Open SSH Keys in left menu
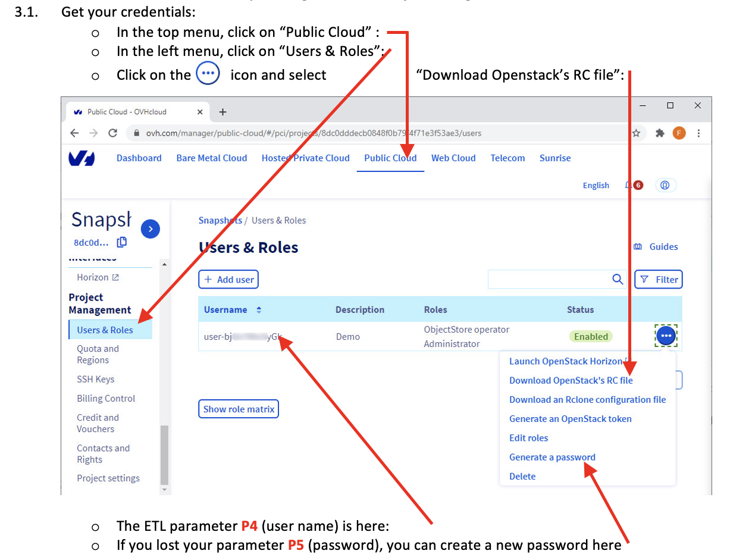Screen dimensions: 752x557 click(95, 379)
